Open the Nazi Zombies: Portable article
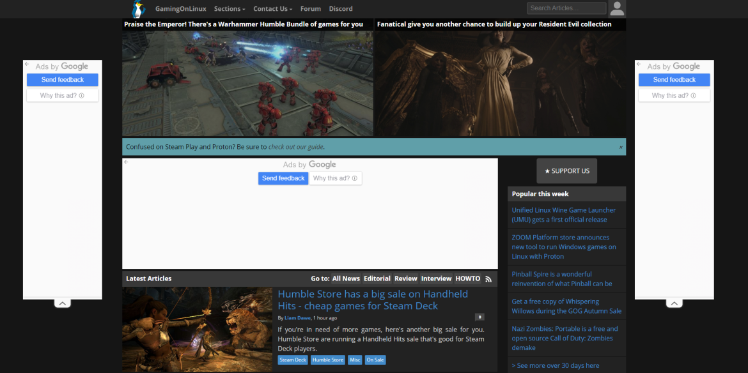Viewport: 748px width, 373px height. pyautogui.click(x=565, y=339)
